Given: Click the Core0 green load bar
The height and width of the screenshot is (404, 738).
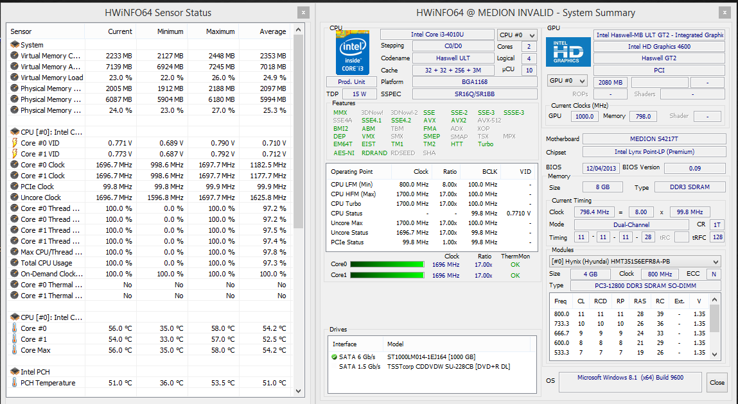Looking at the screenshot, I should tap(387, 264).
